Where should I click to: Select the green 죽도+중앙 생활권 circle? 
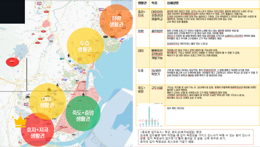tap(83, 115)
